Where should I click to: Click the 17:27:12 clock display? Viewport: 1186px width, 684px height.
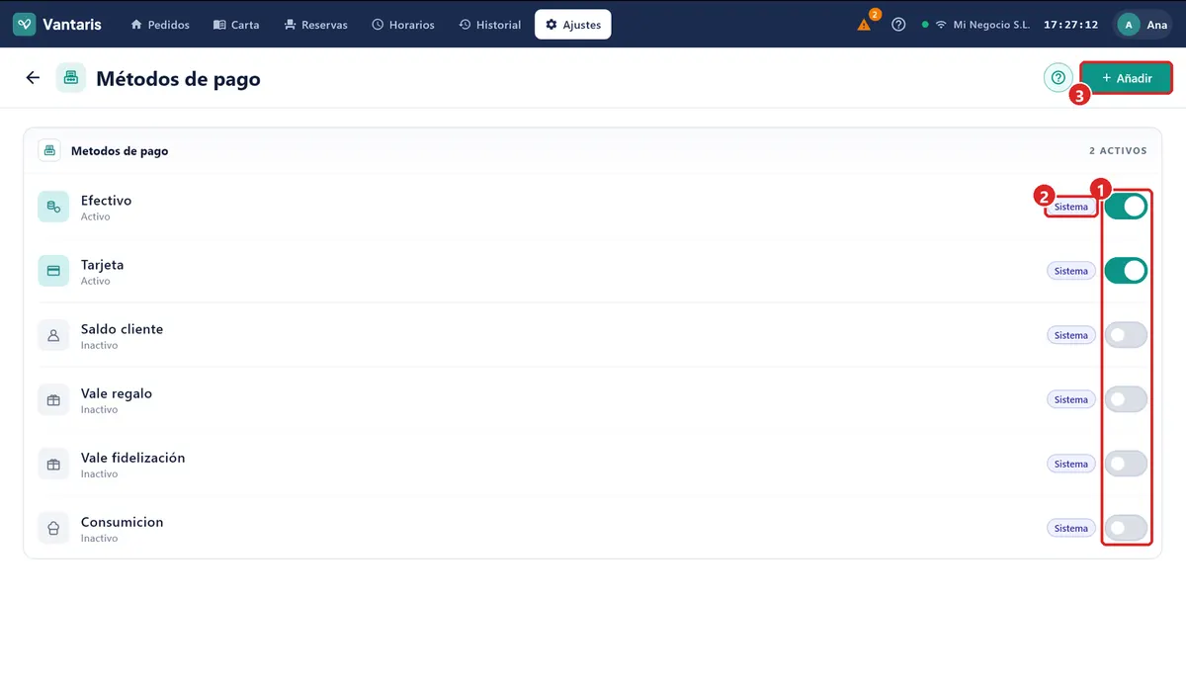1071,25
